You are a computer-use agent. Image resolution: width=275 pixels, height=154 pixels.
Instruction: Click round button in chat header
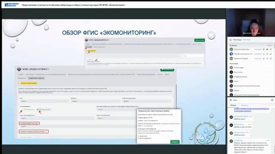click(x=272, y=100)
